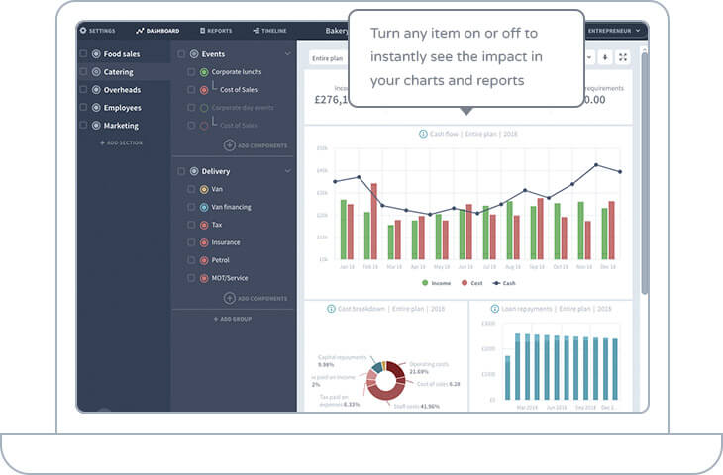This screenshot has height=475, width=723.
Task: Click Add Section in the sidebar
Action: pyautogui.click(x=121, y=143)
